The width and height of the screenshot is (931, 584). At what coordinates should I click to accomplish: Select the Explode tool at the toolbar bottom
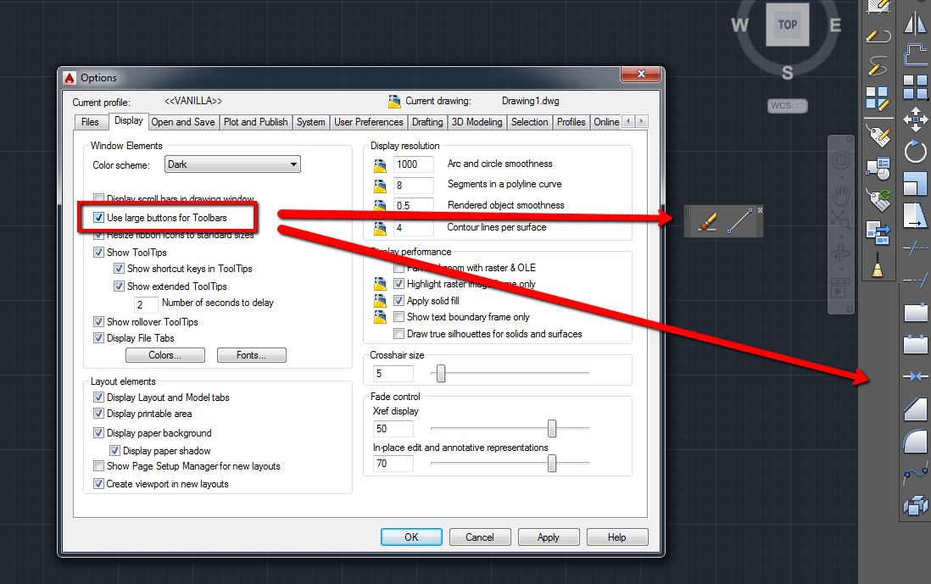pyautogui.click(x=916, y=503)
